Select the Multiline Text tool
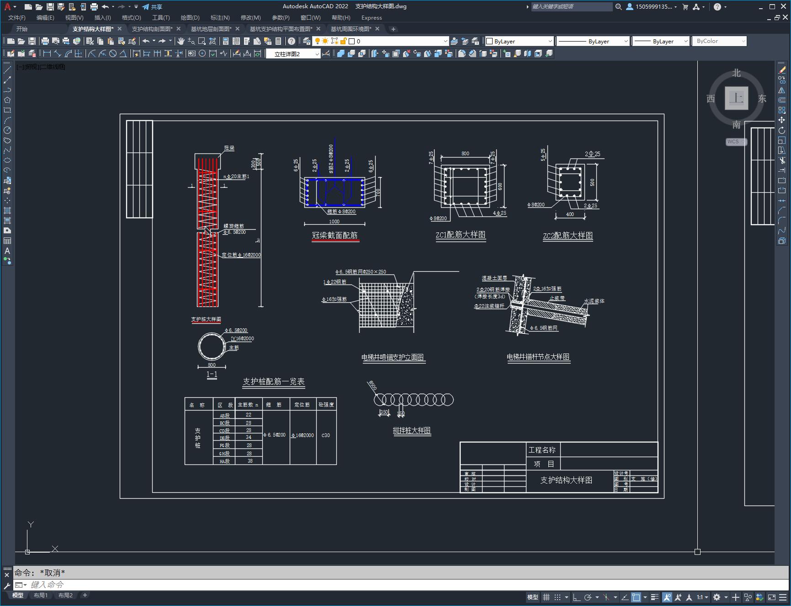 pos(7,251)
